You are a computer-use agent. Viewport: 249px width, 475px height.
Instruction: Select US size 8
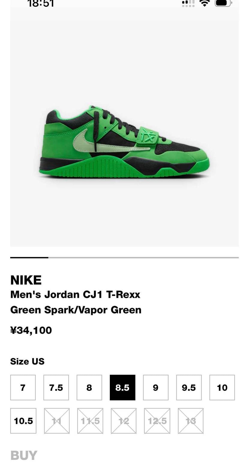coord(89,387)
